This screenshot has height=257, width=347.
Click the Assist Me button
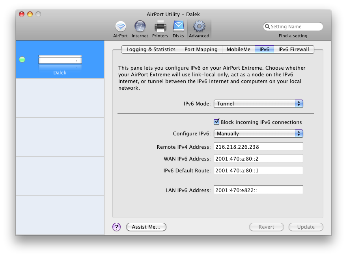pyautogui.click(x=146, y=227)
